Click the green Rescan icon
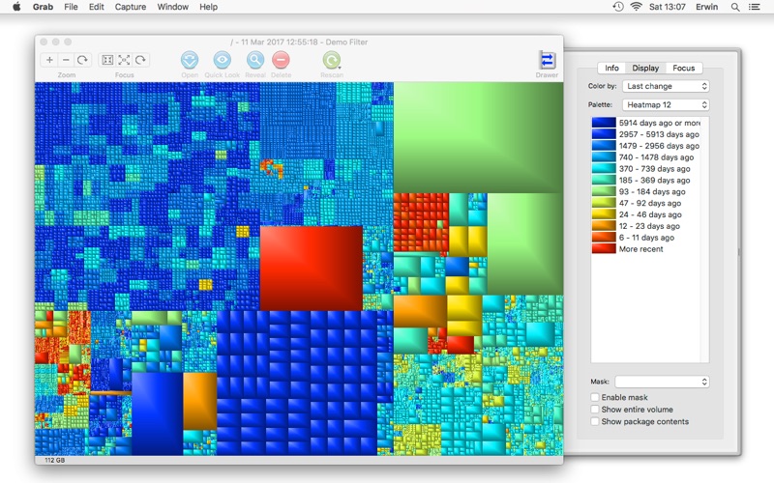Viewport: 774px width, 483px height. click(x=332, y=60)
